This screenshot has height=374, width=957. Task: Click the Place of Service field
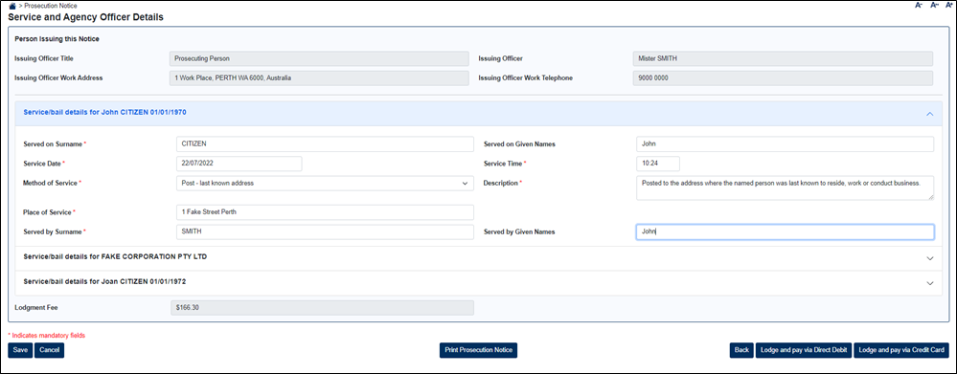[324, 212]
